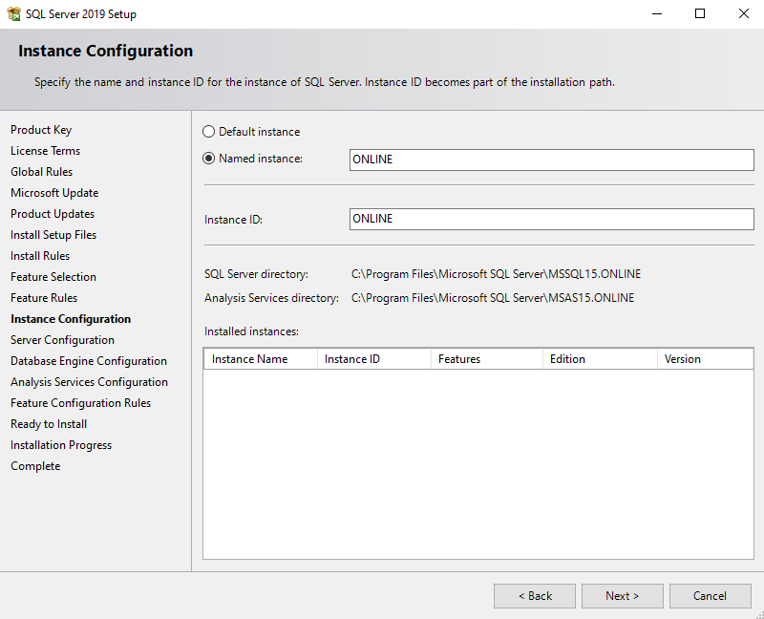Click the Named instance text field
Viewport: 764px width, 619px height.
[551, 160]
